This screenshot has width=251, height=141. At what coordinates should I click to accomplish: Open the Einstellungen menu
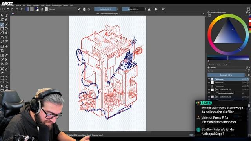tap(57, 5)
